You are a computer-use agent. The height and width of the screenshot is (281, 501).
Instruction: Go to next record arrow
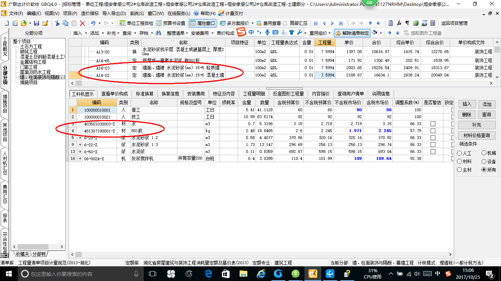point(332,23)
